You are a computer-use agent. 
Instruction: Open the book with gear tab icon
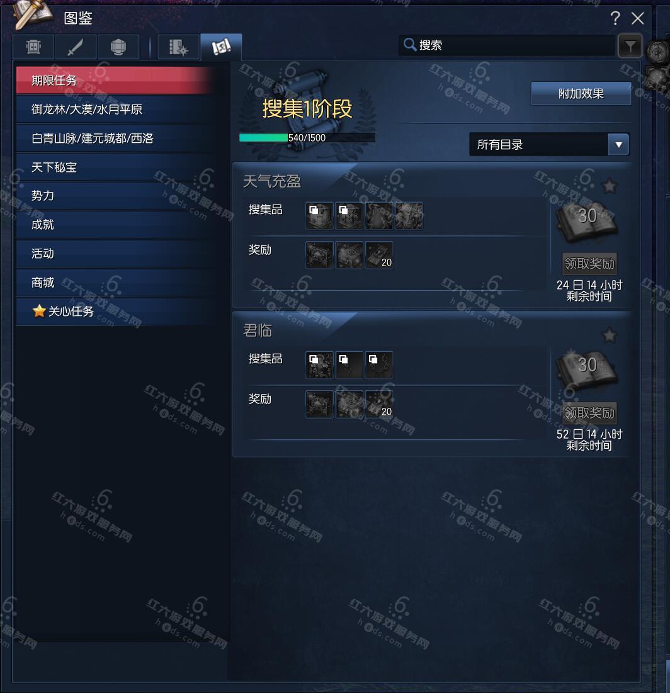178,47
